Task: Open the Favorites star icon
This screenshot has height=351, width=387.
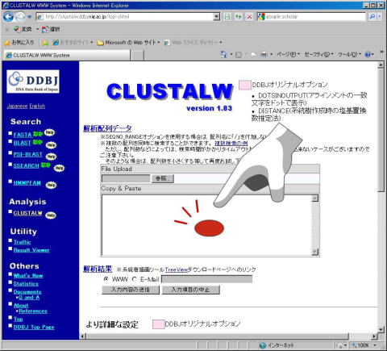Action: (7, 43)
